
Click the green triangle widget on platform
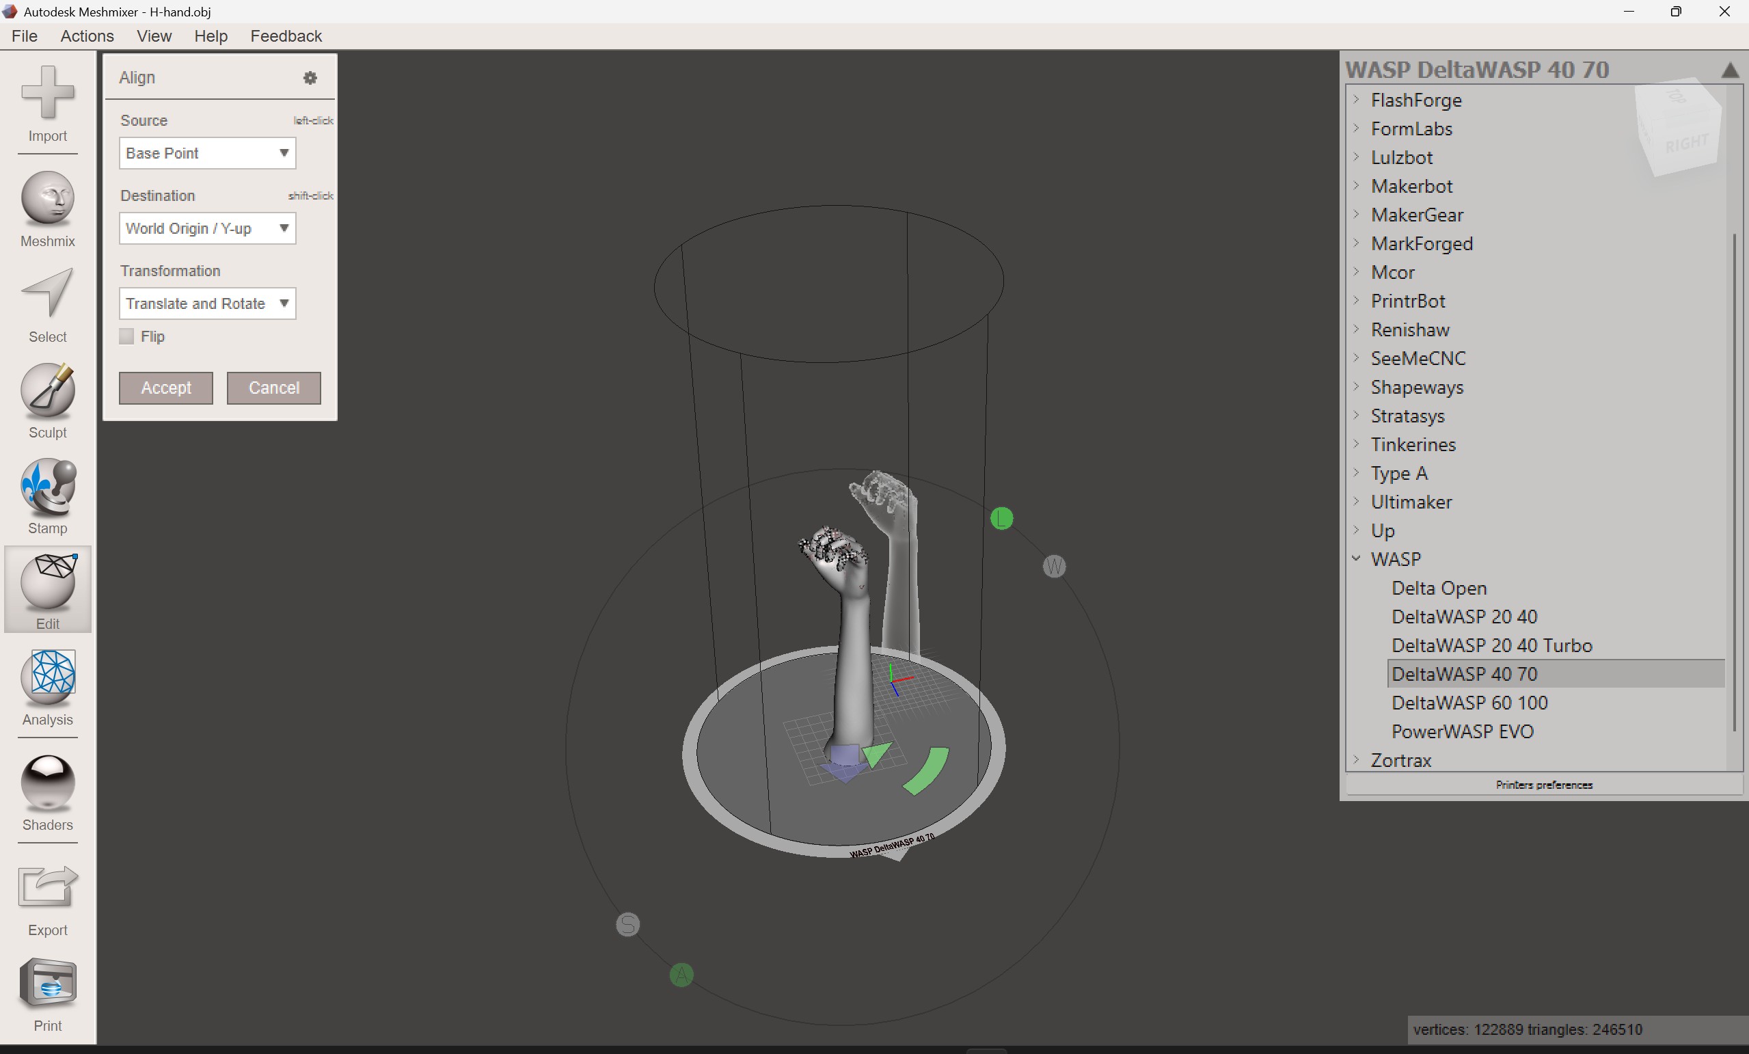878,754
